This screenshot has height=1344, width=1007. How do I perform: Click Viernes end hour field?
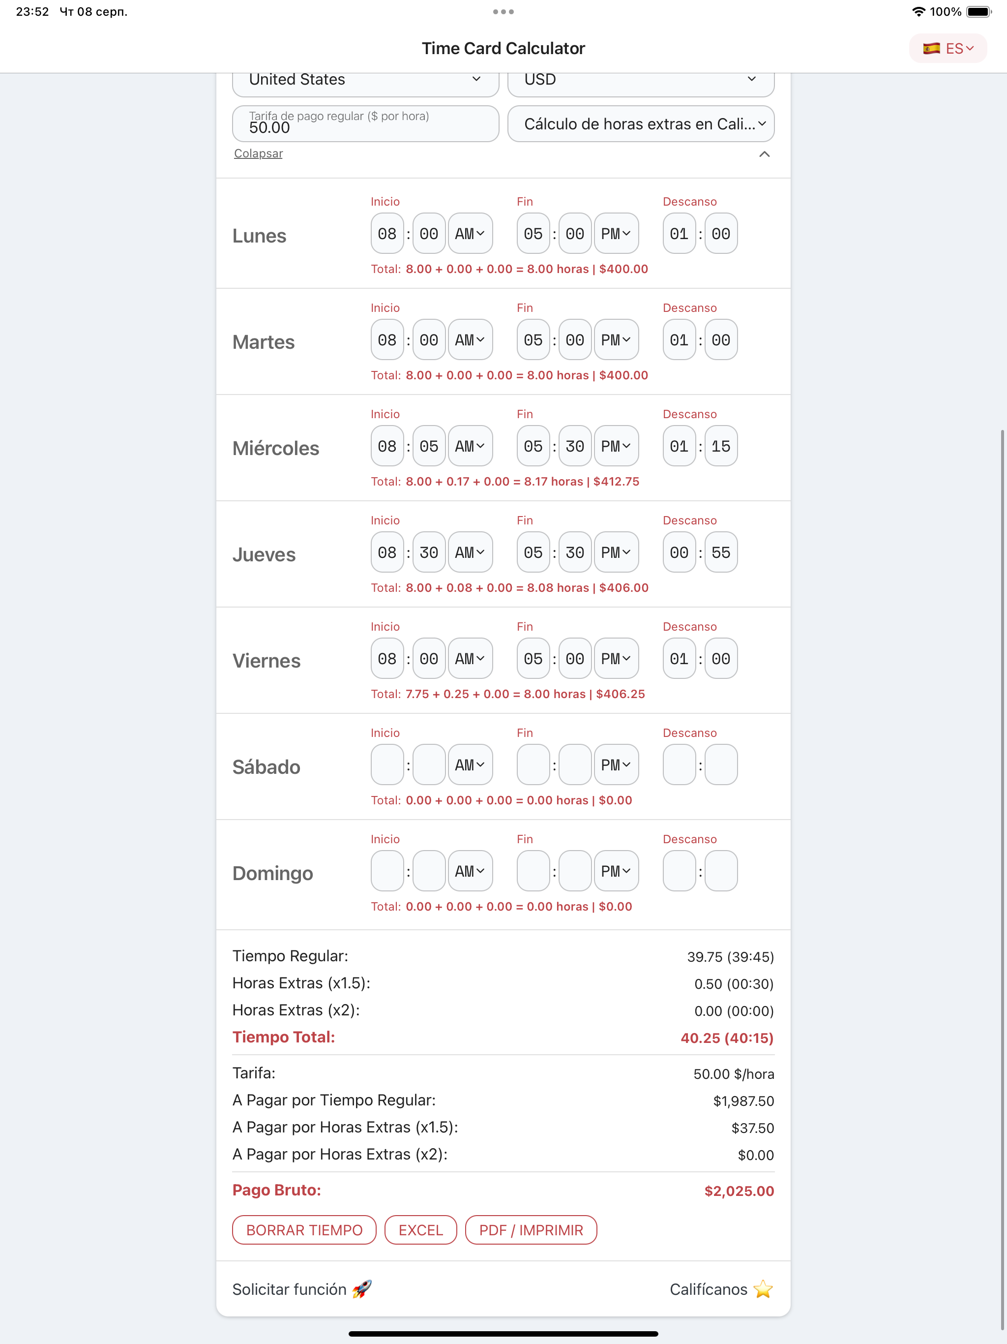tap(533, 659)
